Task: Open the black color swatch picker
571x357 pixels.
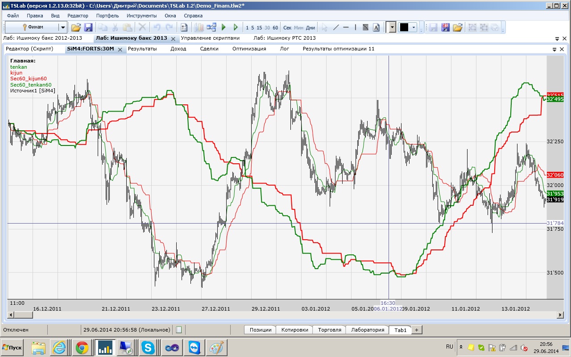Action: (407, 27)
